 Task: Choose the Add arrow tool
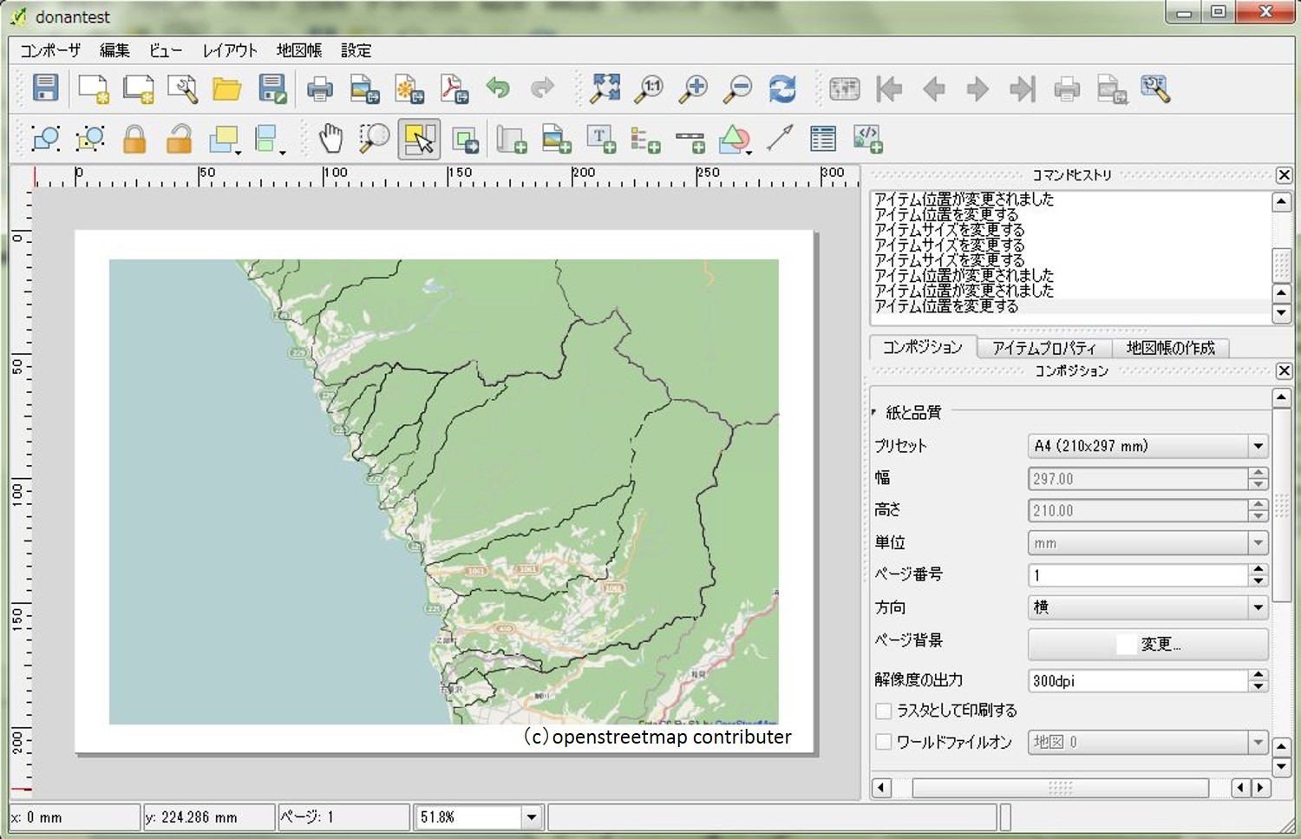click(x=780, y=139)
